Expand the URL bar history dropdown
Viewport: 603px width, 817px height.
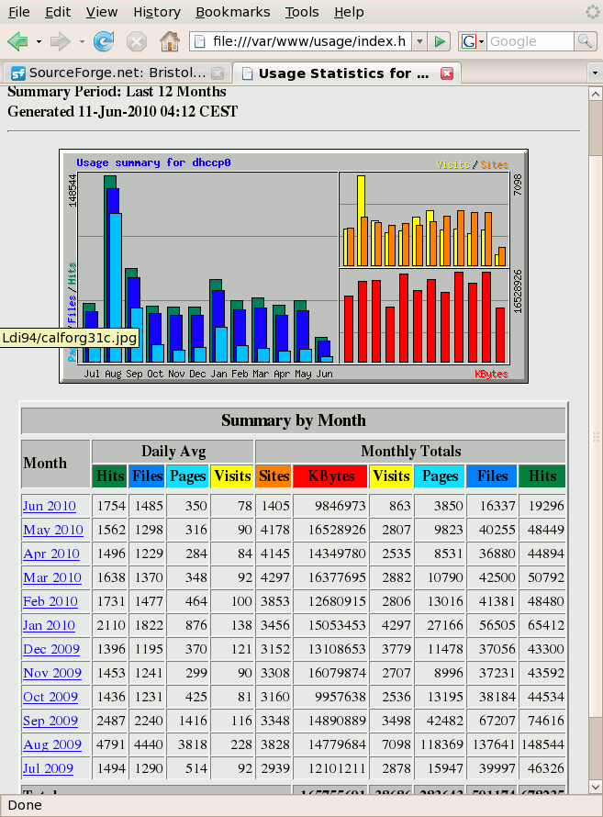click(x=419, y=41)
